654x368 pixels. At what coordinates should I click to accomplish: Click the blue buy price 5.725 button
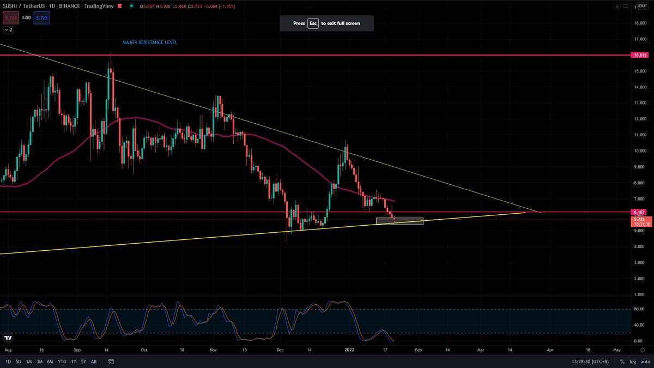41,18
